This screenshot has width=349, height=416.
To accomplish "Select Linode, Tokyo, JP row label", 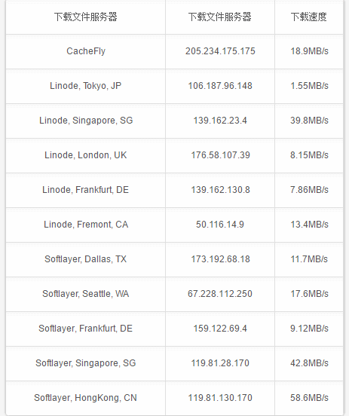I will [x=85, y=86].
